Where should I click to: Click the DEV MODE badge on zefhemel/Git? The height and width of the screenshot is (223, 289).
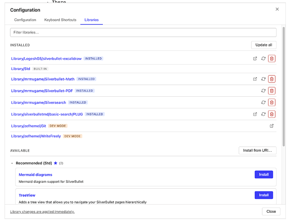[58, 126]
